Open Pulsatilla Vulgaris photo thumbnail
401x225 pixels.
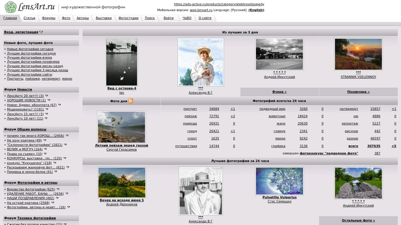pyautogui.click(x=279, y=181)
